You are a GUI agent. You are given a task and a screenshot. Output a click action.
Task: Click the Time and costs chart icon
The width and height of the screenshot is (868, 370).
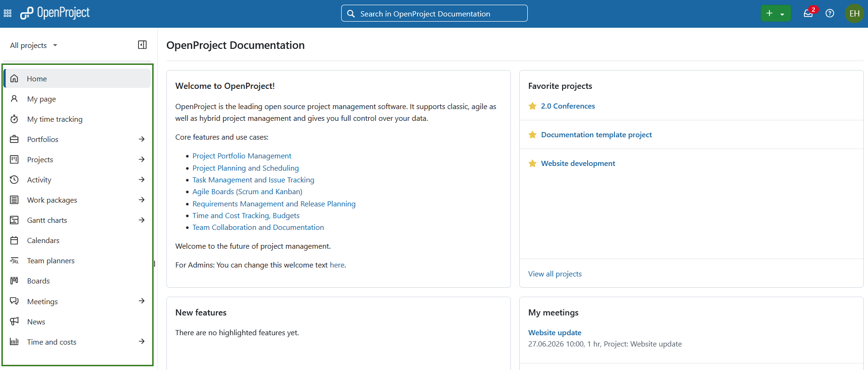coord(15,342)
